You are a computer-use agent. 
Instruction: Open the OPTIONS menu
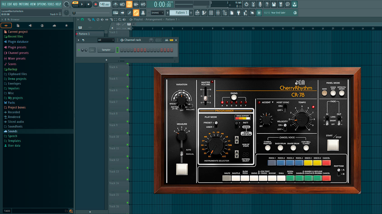point(42,4)
